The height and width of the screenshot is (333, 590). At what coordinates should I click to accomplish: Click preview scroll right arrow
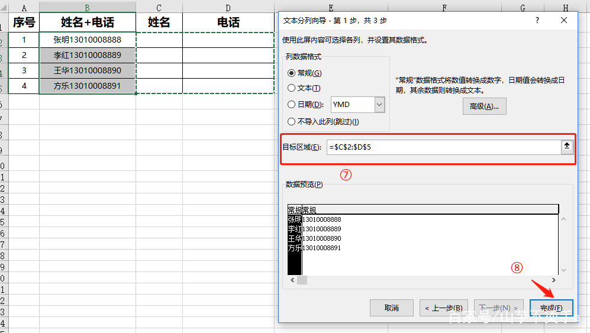553,280
